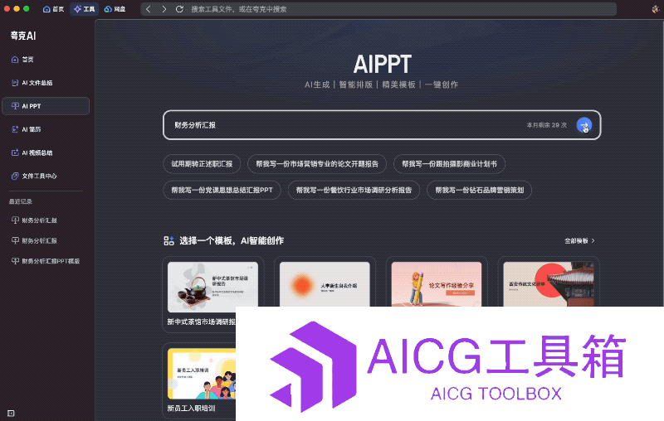Open the 首页 tab in top bar
The height and width of the screenshot is (421, 664).
53,9
